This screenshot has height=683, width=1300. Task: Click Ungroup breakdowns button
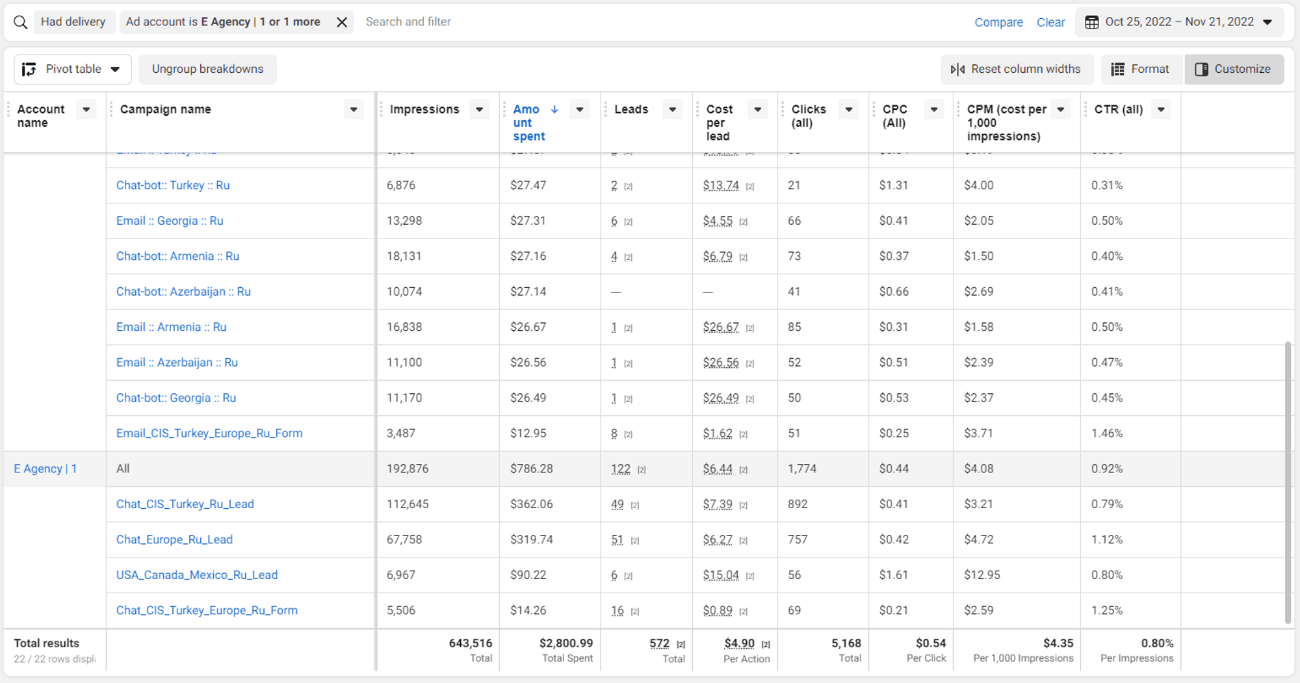coord(207,69)
